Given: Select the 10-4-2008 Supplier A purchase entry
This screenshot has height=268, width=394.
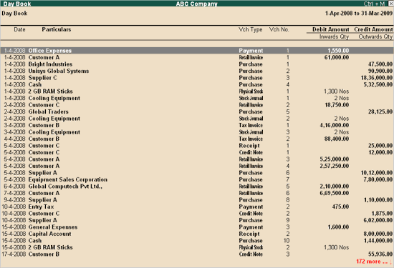Looking at the screenshot, I should click(x=197, y=220).
